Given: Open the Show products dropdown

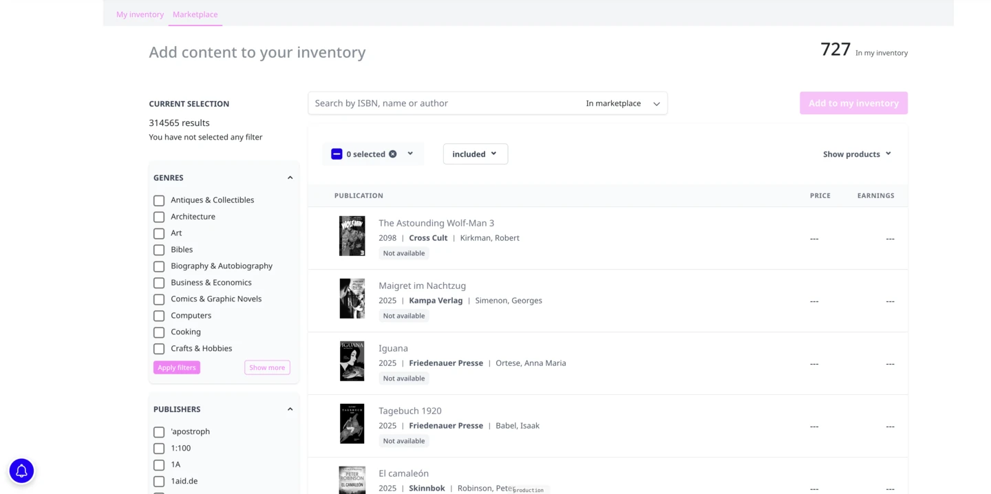Looking at the screenshot, I should tap(857, 154).
